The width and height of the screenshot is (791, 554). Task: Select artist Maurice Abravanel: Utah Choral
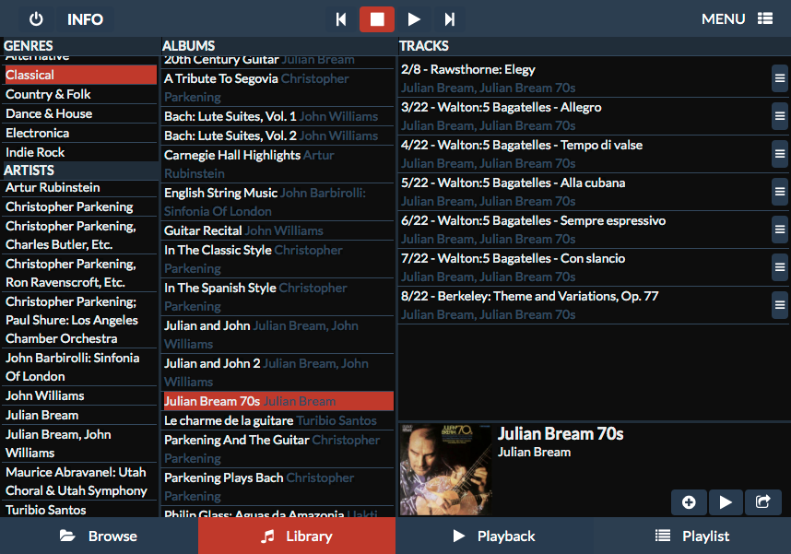[81, 482]
